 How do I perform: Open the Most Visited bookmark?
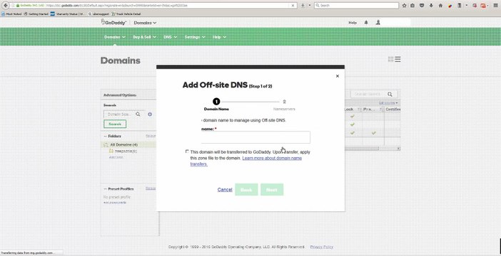(12, 14)
